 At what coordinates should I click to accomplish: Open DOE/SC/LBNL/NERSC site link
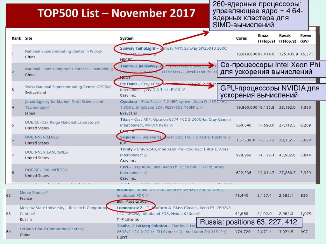click(45, 170)
